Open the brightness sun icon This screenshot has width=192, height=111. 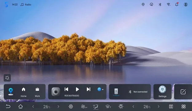(x=121, y=106)
